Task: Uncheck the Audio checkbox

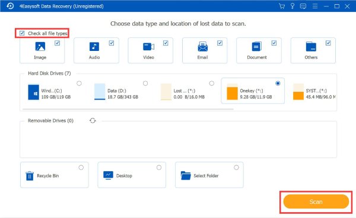Action: pyautogui.click(x=112, y=43)
